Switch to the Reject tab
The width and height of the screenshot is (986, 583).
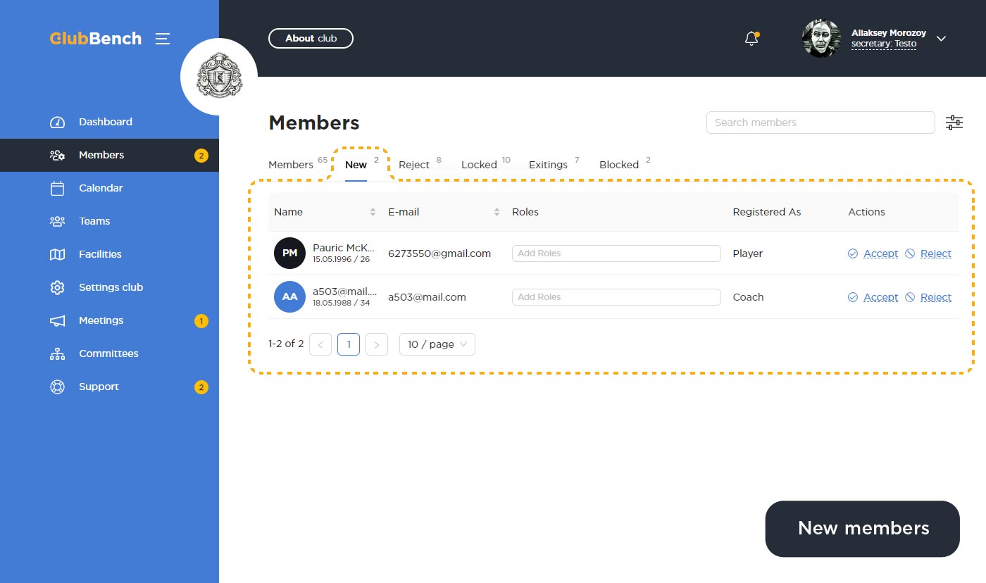click(414, 165)
